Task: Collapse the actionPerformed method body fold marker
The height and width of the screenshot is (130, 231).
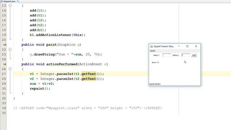Action: pos(10,69)
